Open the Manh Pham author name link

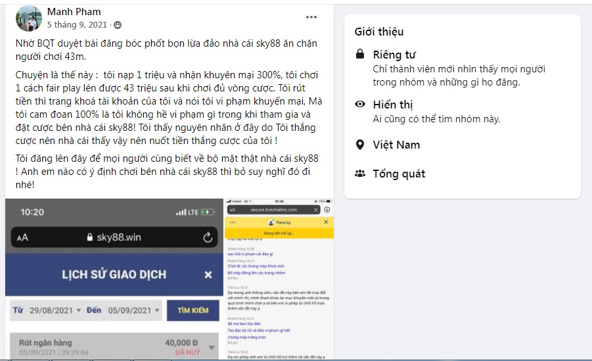pos(74,12)
